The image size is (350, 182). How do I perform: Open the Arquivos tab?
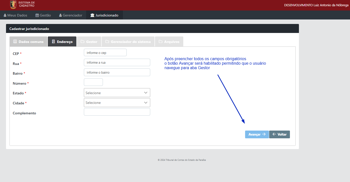[169, 42]
